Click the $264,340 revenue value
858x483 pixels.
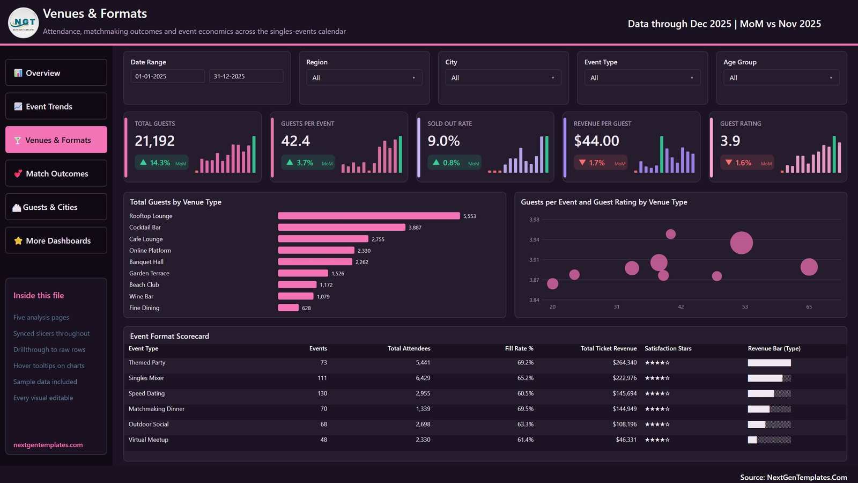625,363
